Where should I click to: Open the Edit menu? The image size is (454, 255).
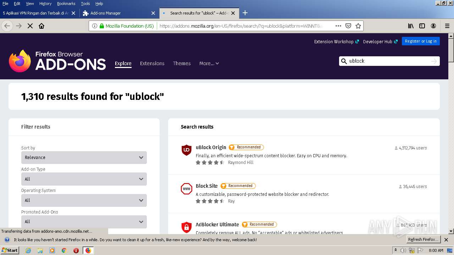tap(17, 4)
